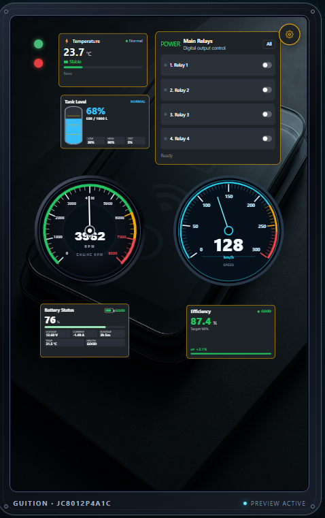The height and width of the screenshot is (518, 325).
Task: Click the Battery Status title
Action: pyautogui.click(x=59, y=310)
